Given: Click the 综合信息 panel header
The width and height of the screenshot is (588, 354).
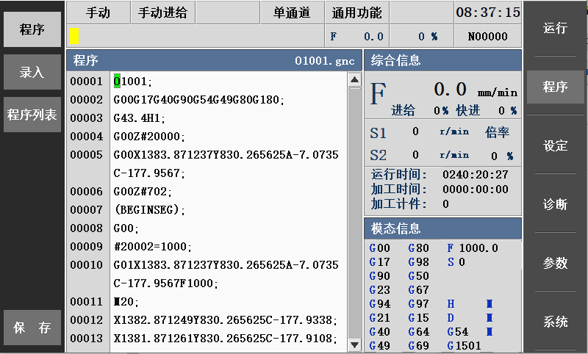Looking at the screenshot, I should click(442, 60).
